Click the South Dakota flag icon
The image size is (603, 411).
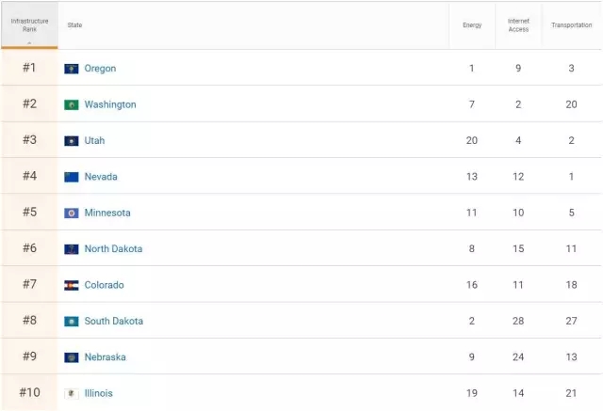tap(72, 322)
